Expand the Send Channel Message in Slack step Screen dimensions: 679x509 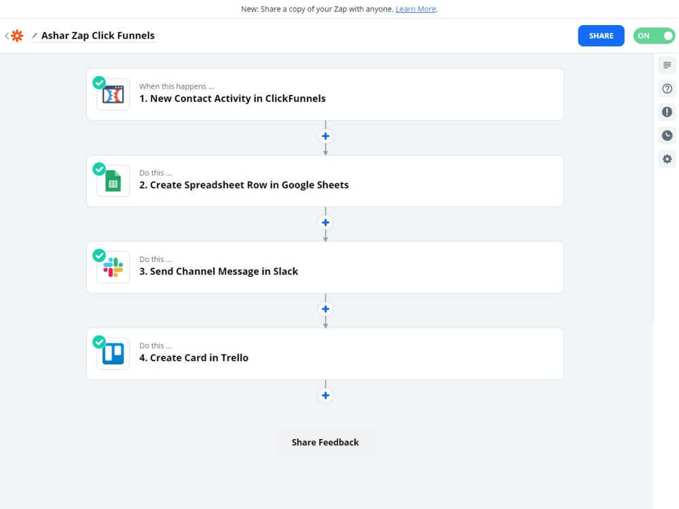325,267
